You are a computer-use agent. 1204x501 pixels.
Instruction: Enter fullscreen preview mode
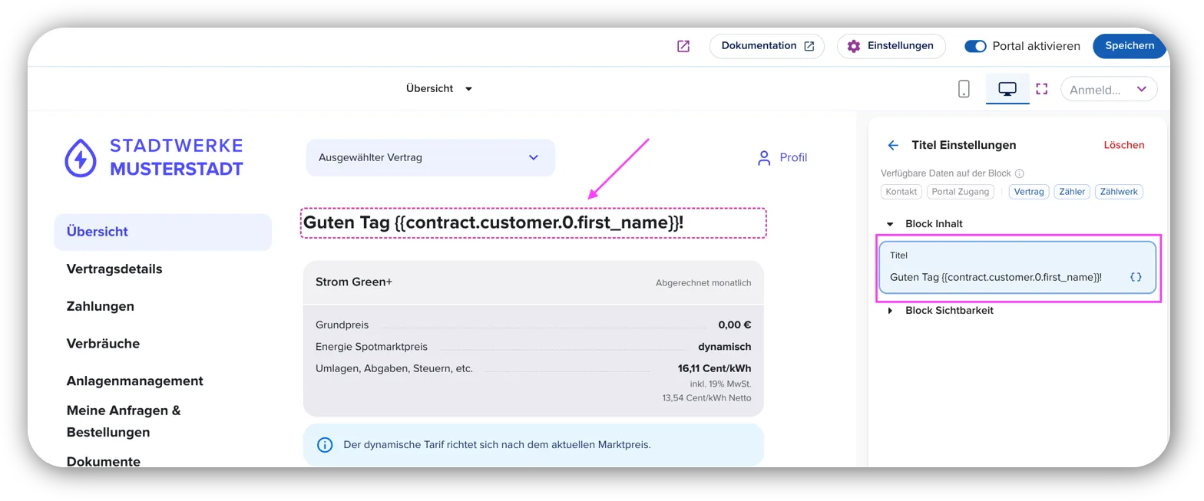[1041, 89]
